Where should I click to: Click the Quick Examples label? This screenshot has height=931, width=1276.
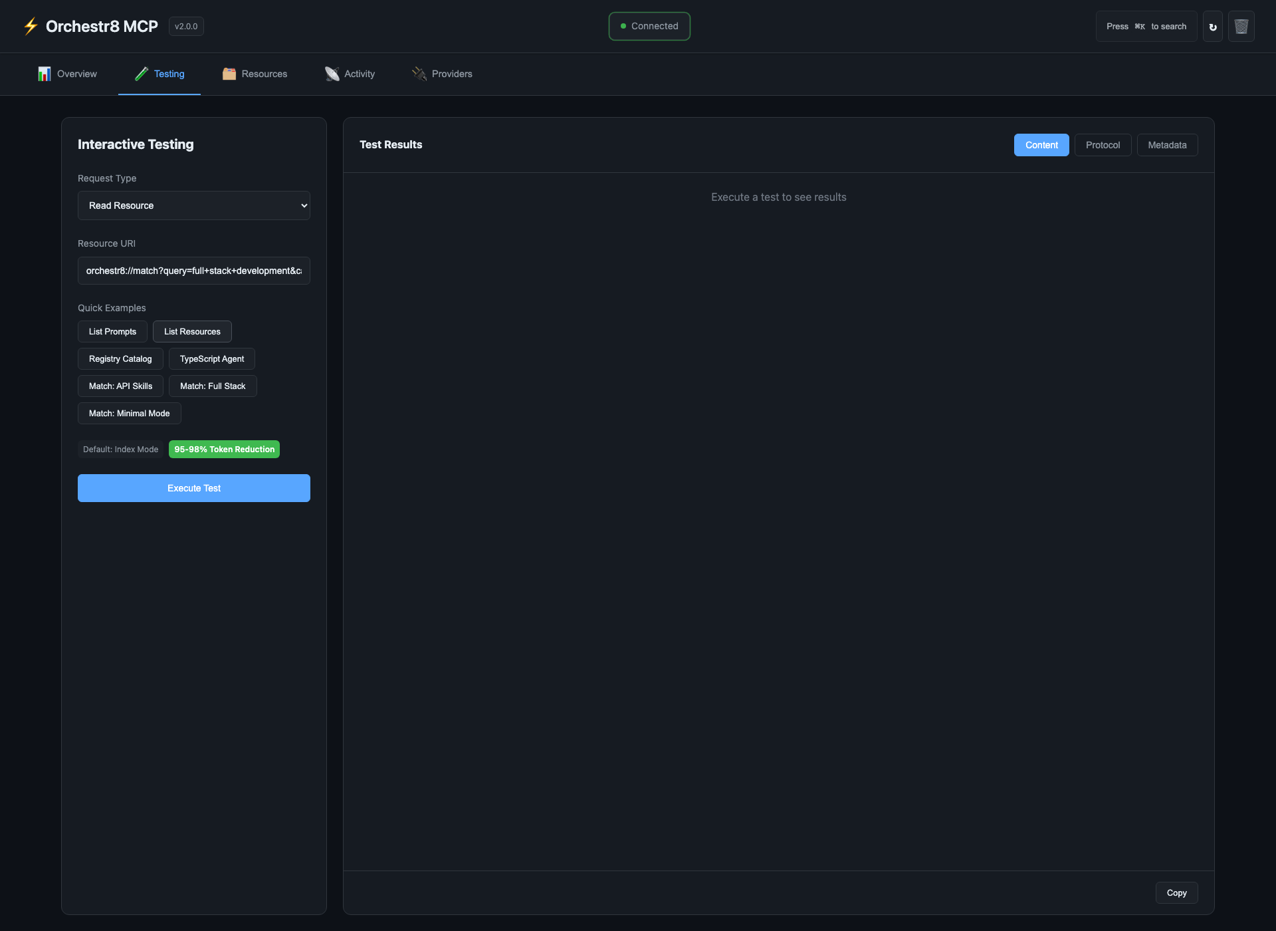pyautogui.click(x=112, y=308)
